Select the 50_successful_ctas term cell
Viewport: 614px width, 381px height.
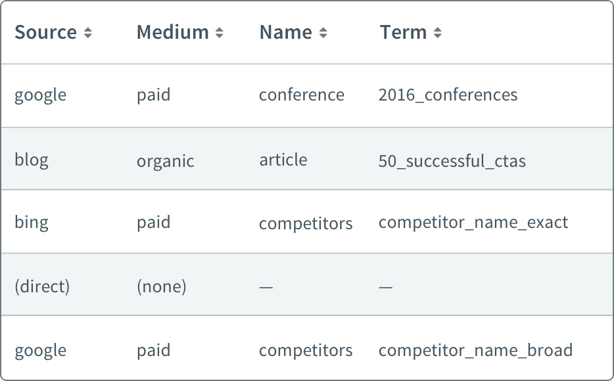[452, 161]
